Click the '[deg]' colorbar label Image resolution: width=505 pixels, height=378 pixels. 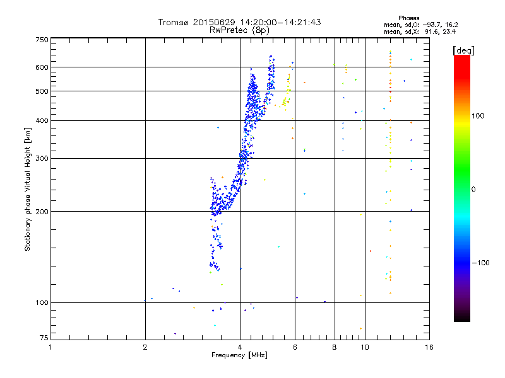coord(463,50)
